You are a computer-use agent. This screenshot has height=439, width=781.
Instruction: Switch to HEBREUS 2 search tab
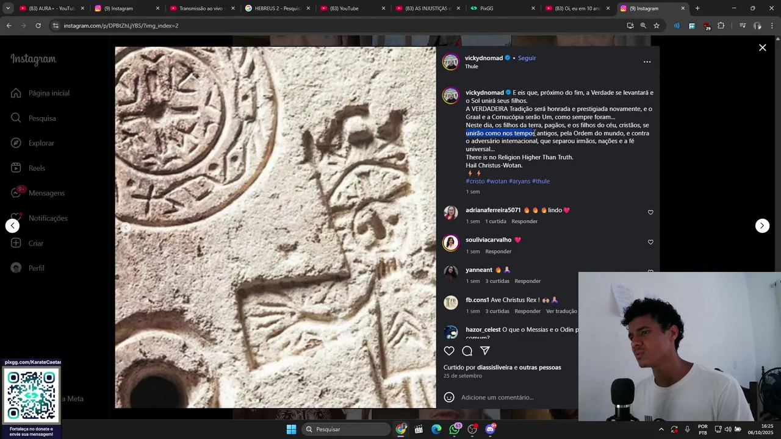tap(276, 9)
